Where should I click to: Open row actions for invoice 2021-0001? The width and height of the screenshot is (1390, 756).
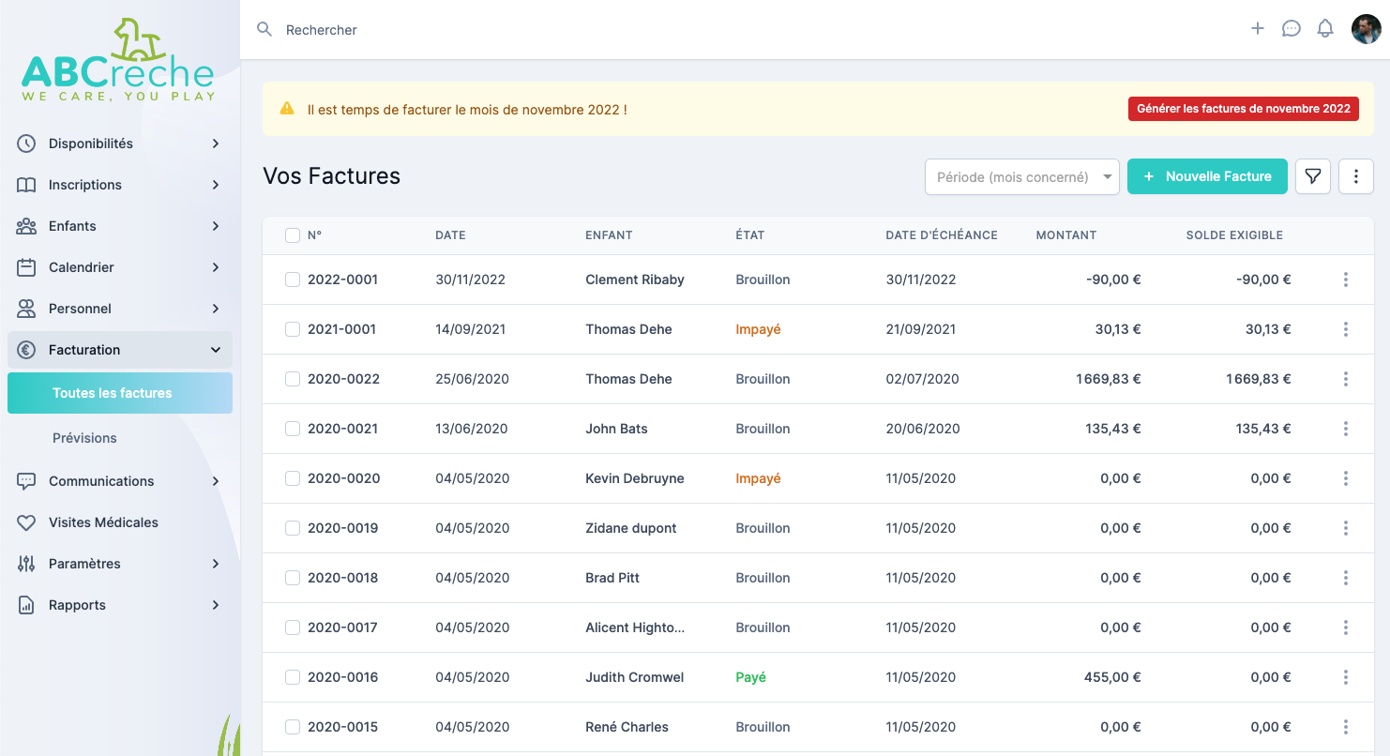pos(1346,329)
